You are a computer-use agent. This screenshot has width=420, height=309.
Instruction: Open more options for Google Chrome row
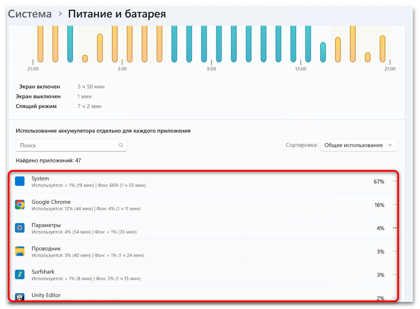coord(394,205)
